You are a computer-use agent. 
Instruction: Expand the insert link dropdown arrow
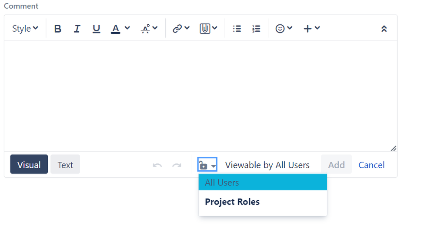pyautogui.click(x=187, y=28)
